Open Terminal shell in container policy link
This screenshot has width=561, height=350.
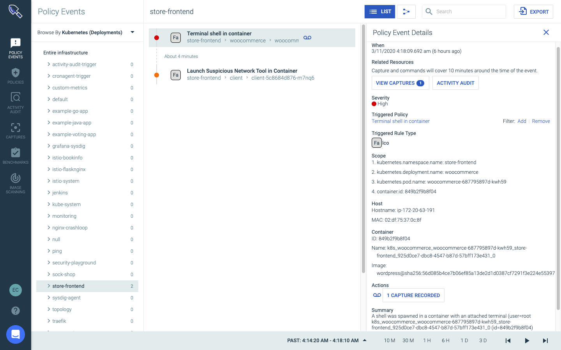400,121
